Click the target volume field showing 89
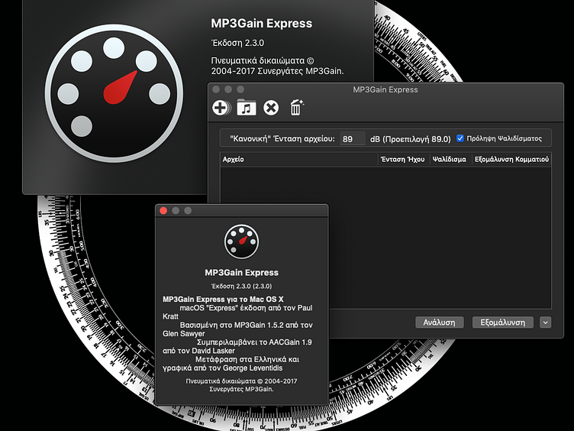 coord(353,139)
